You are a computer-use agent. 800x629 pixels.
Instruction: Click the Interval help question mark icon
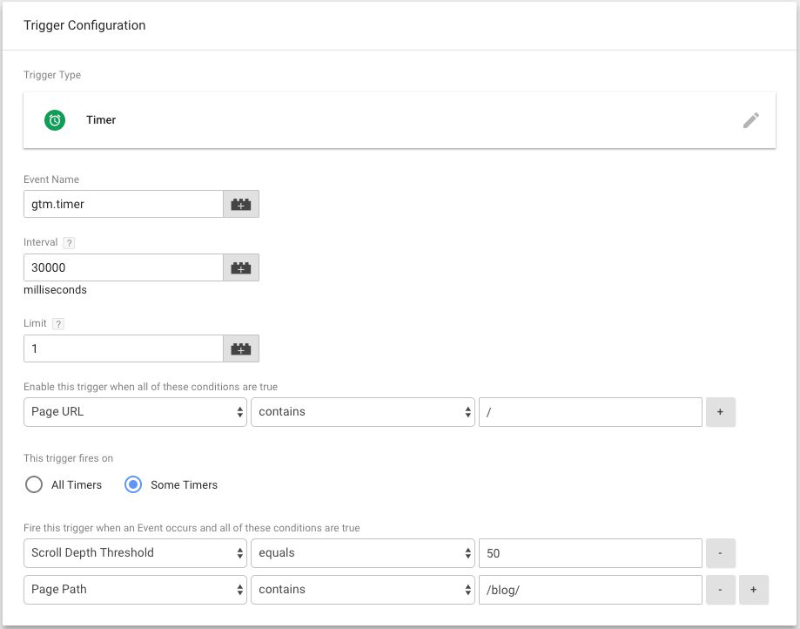(69, 243)
